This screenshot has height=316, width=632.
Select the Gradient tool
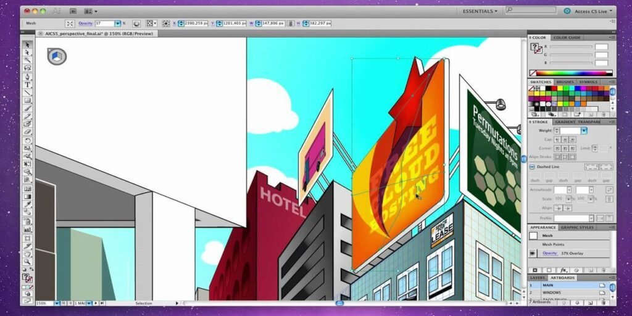pos(27,196)
